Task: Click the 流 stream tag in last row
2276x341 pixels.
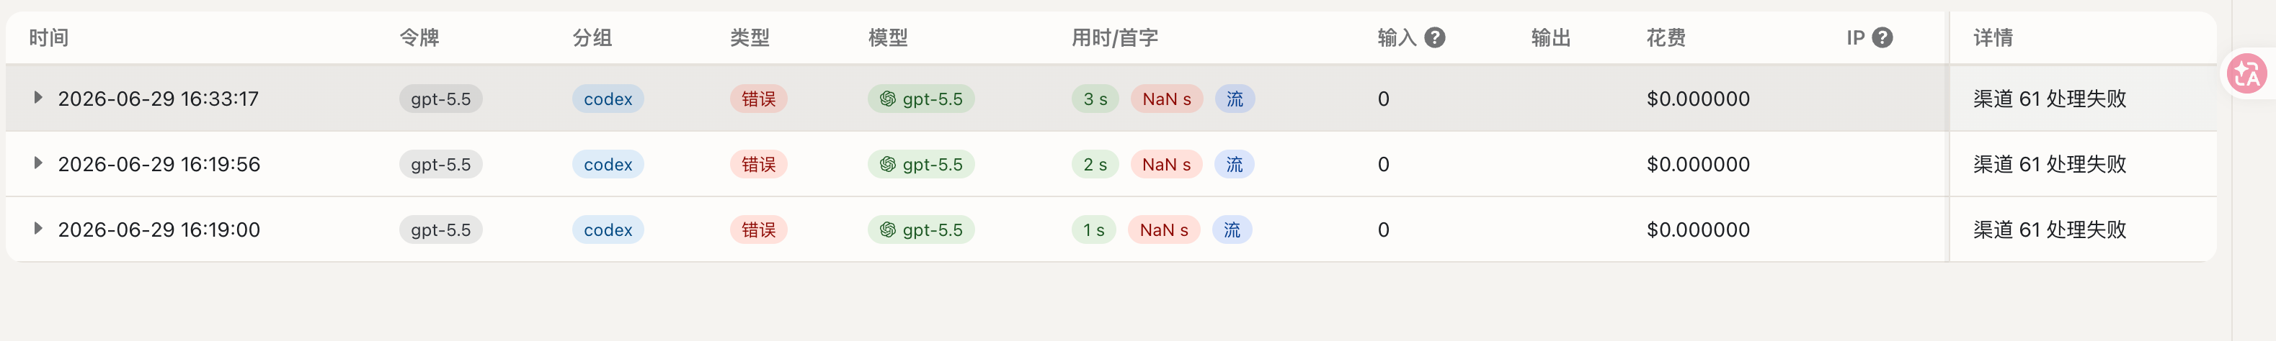Action: click(1232, 229)
